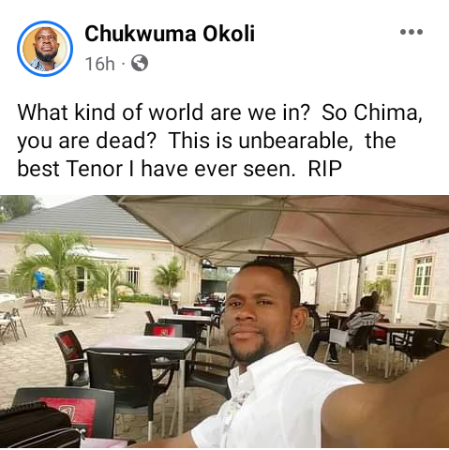Open the post via the 16h timestamp

point(100,64)
